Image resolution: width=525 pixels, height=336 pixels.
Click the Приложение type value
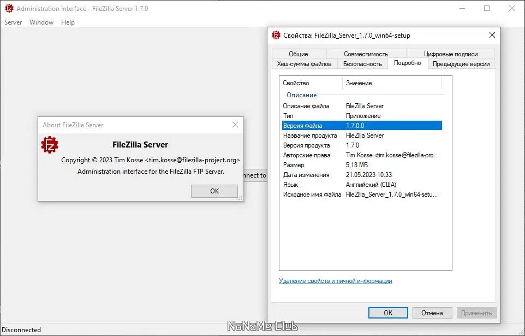tap(363, 116)
